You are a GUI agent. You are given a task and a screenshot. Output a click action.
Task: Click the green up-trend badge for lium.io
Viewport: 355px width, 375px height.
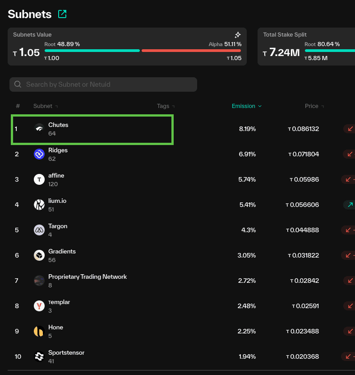pyautogui.click(x=350, y=205)
